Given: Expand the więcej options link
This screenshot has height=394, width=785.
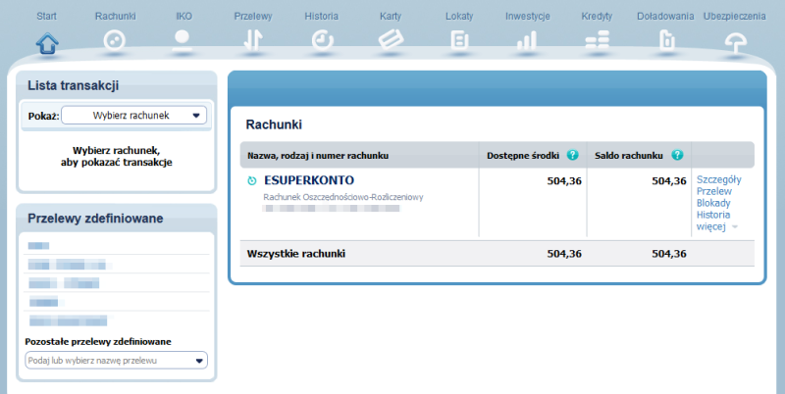Looking at the screenshot, I should [716, 226].
